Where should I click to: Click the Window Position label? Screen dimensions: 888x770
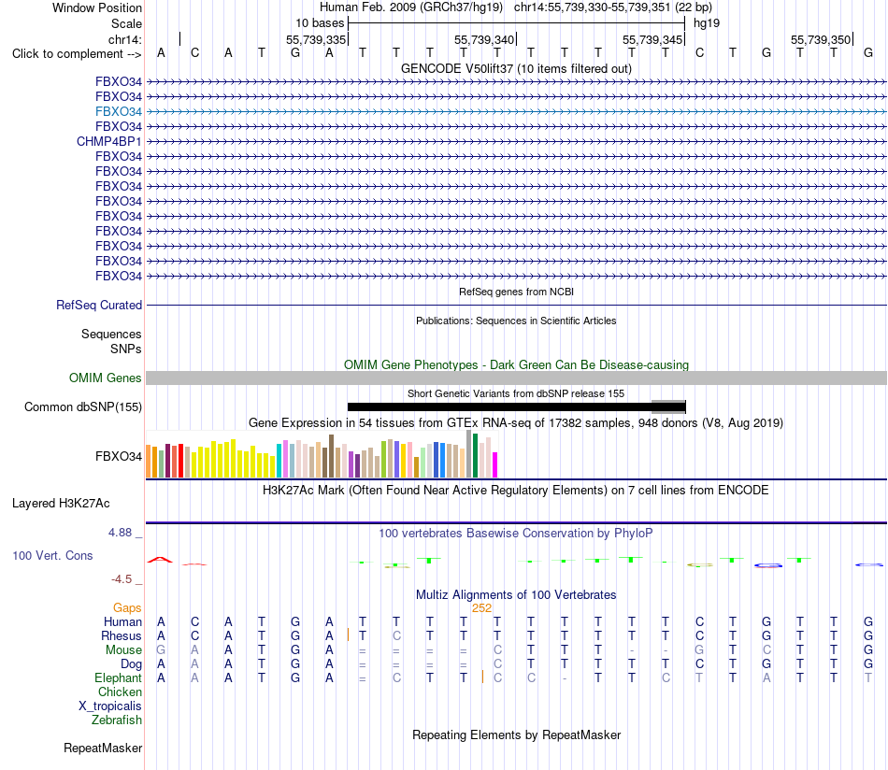pyautogui.click(x=97, y=7)
